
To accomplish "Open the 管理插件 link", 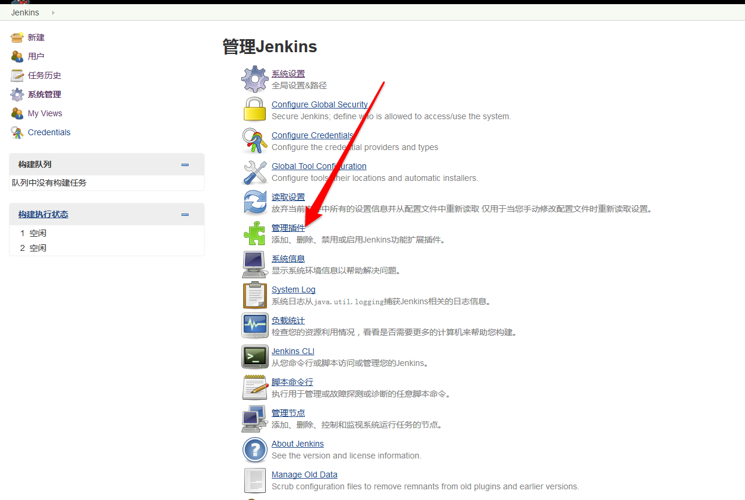I will click(288, 228).
